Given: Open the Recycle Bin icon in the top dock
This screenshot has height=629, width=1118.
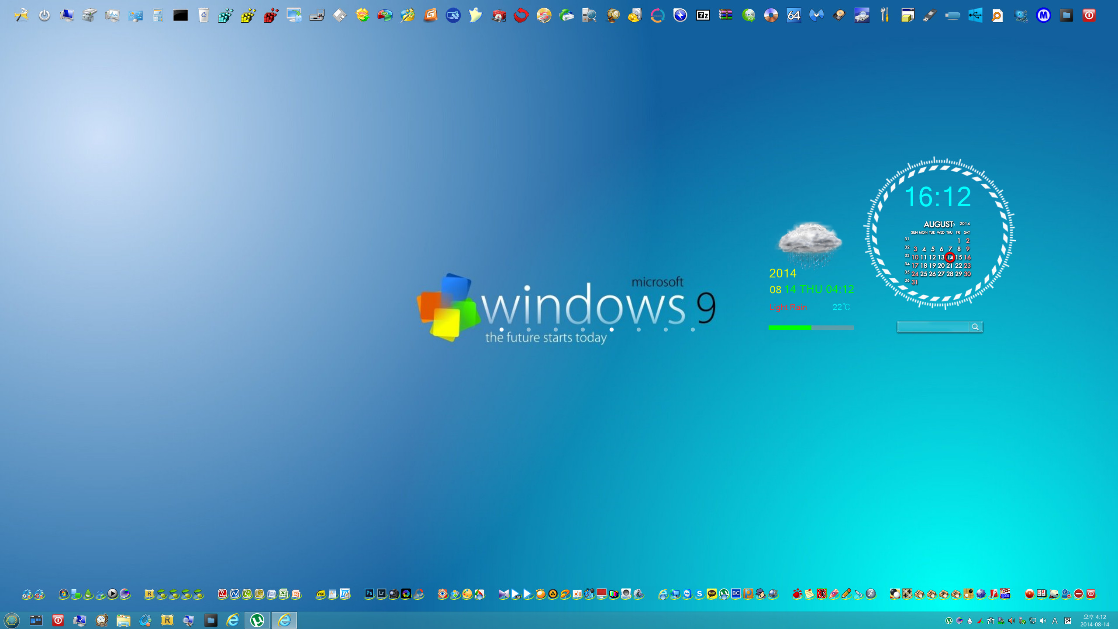Looking at the screenshot, I should point(204,16).
